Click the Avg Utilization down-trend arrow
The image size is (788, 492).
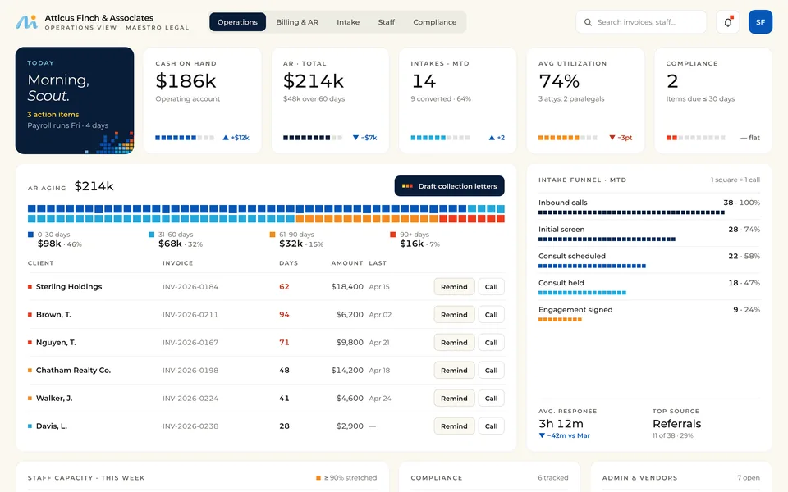tap(612, 138)
